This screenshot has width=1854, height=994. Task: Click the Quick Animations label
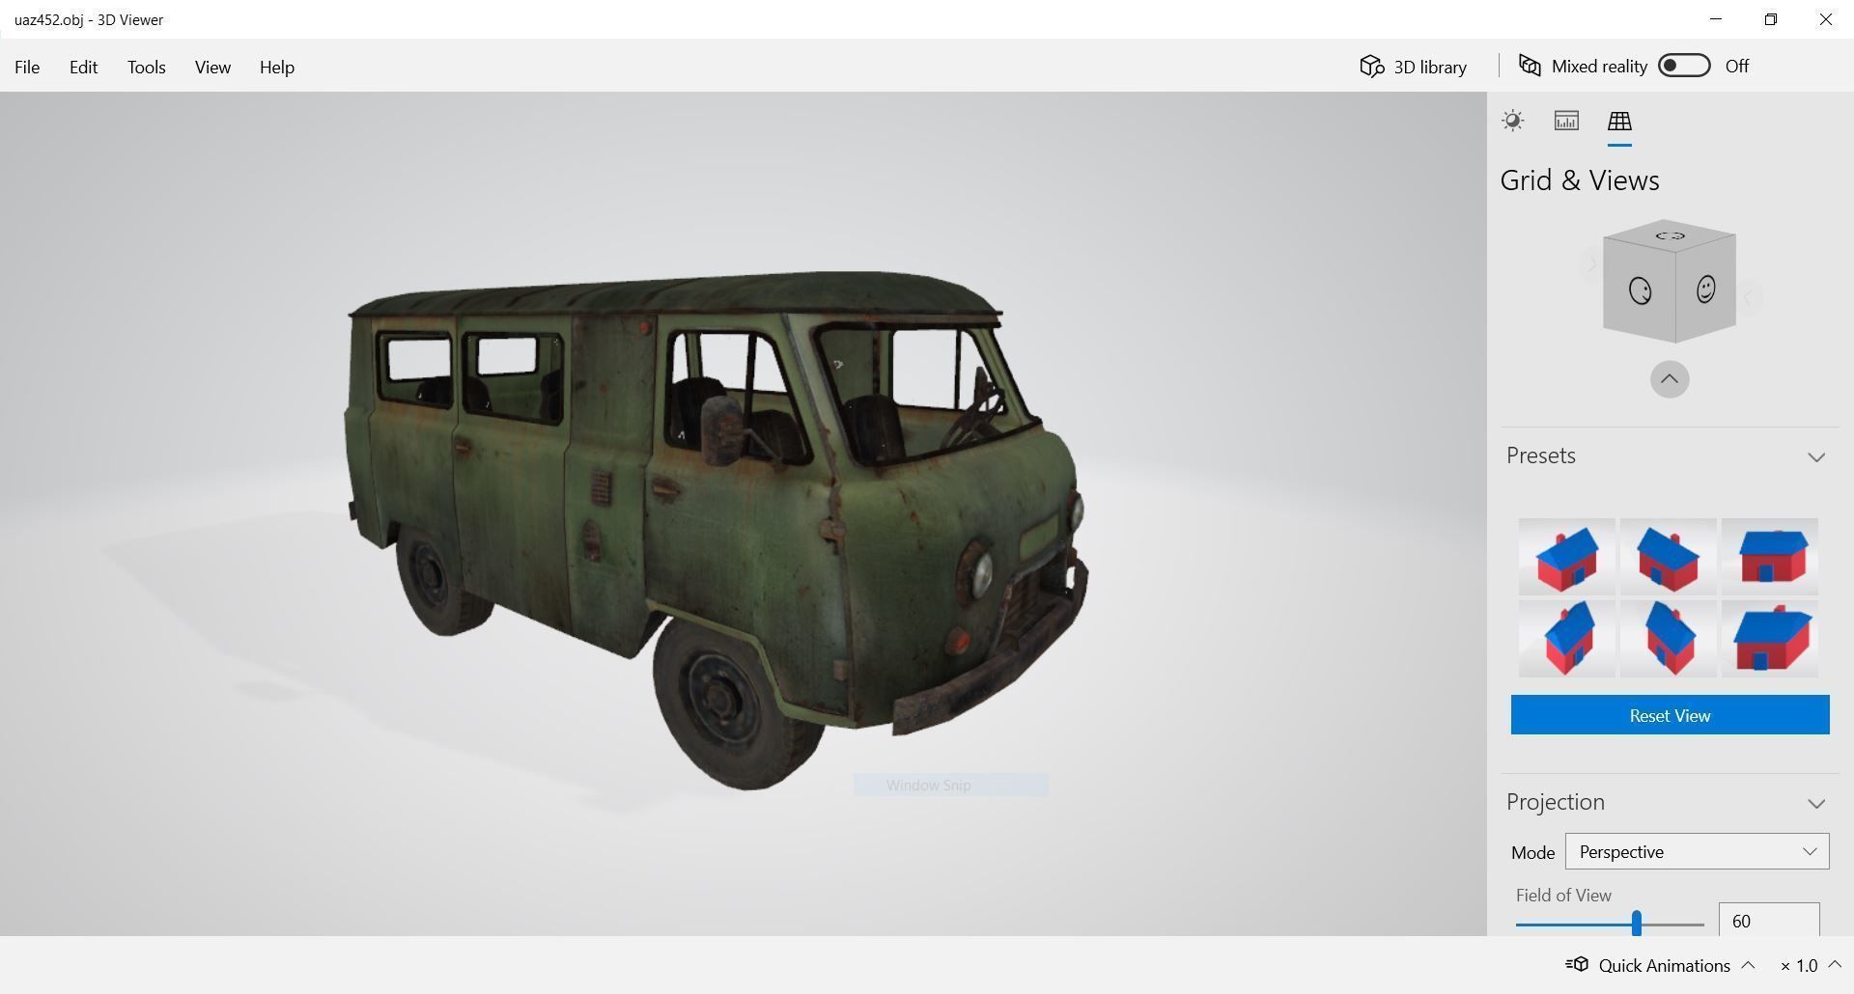pyautogui.click(x=1665, y=965)
